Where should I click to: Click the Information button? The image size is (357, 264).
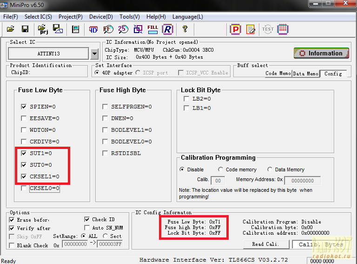(321, 53)
